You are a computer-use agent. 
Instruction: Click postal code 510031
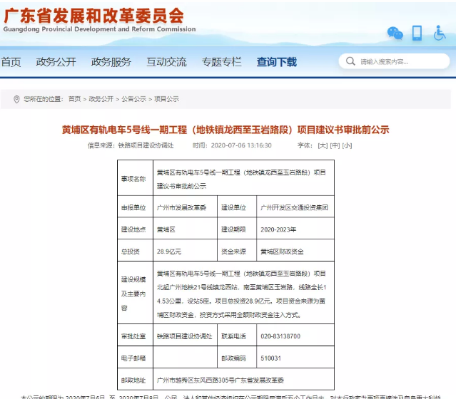tap(270, 358)
